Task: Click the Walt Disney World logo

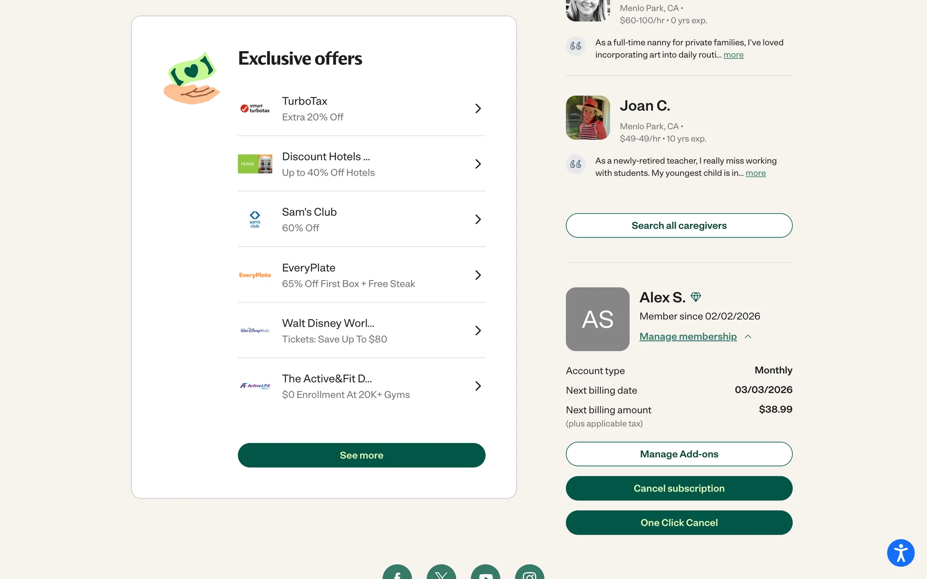Action: [255, 331]
